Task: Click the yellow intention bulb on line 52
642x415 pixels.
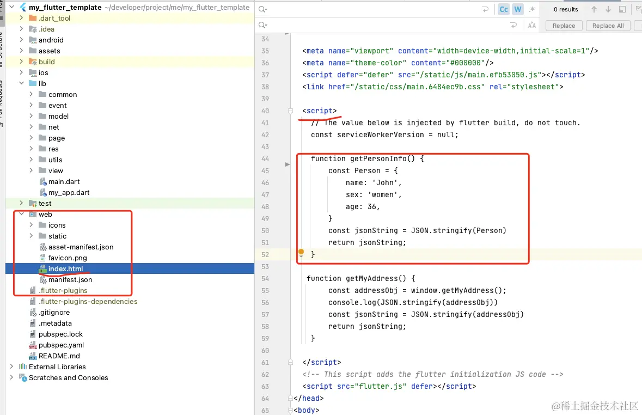Action: click(x=301, y=253)
